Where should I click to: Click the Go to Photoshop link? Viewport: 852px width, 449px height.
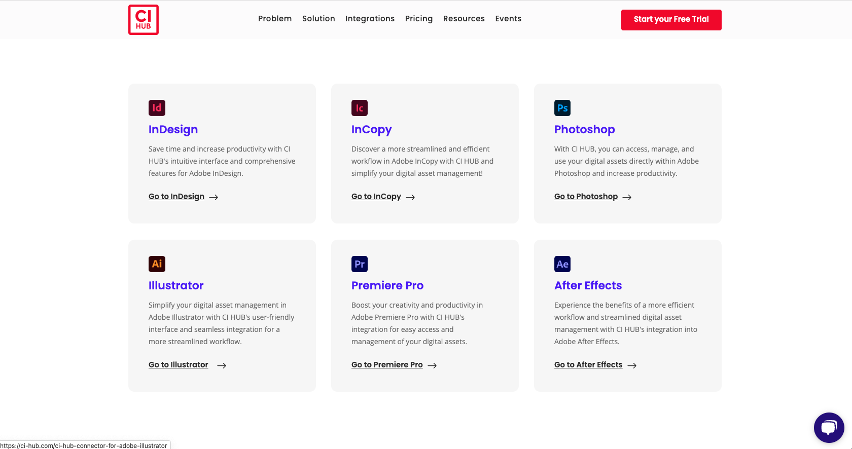(586, 197)
